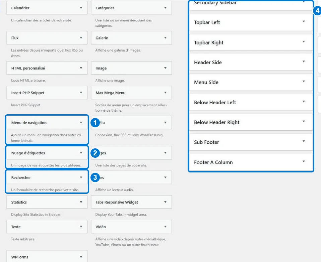Expand the Galerie widget arrow
Image resolution: width=321 pixels, height=262 pixels.
click(x=165, y=38)
